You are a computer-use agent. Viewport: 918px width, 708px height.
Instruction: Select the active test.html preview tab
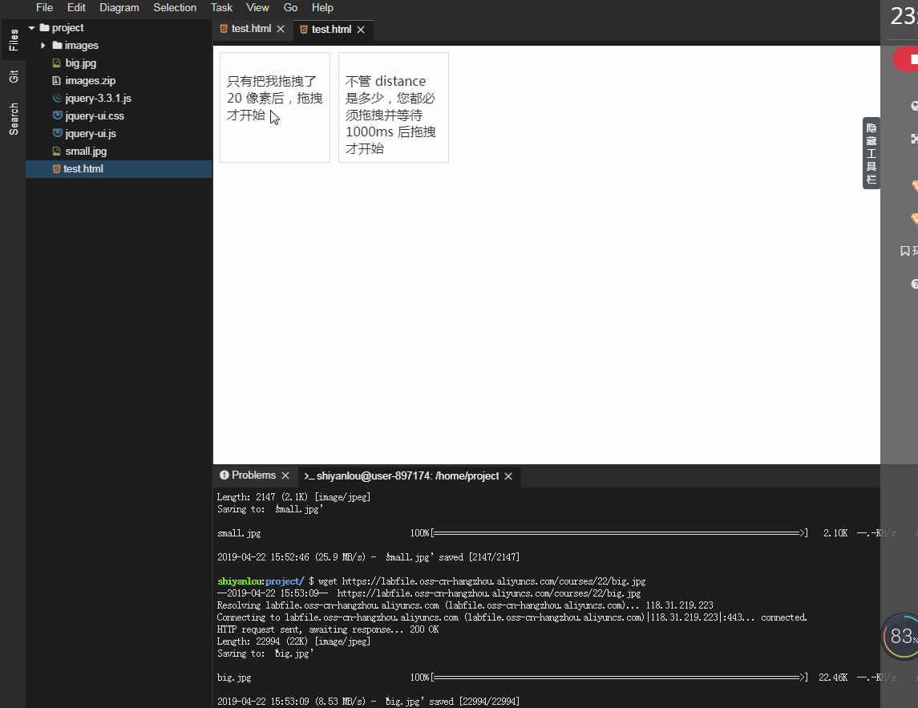[x=331, y=30]
